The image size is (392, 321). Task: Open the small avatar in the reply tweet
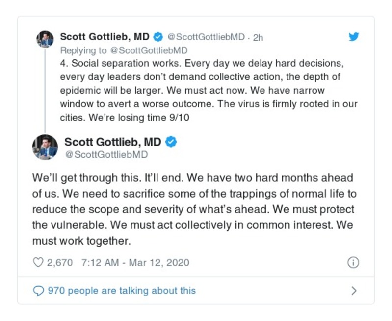[x=45, y=39]
